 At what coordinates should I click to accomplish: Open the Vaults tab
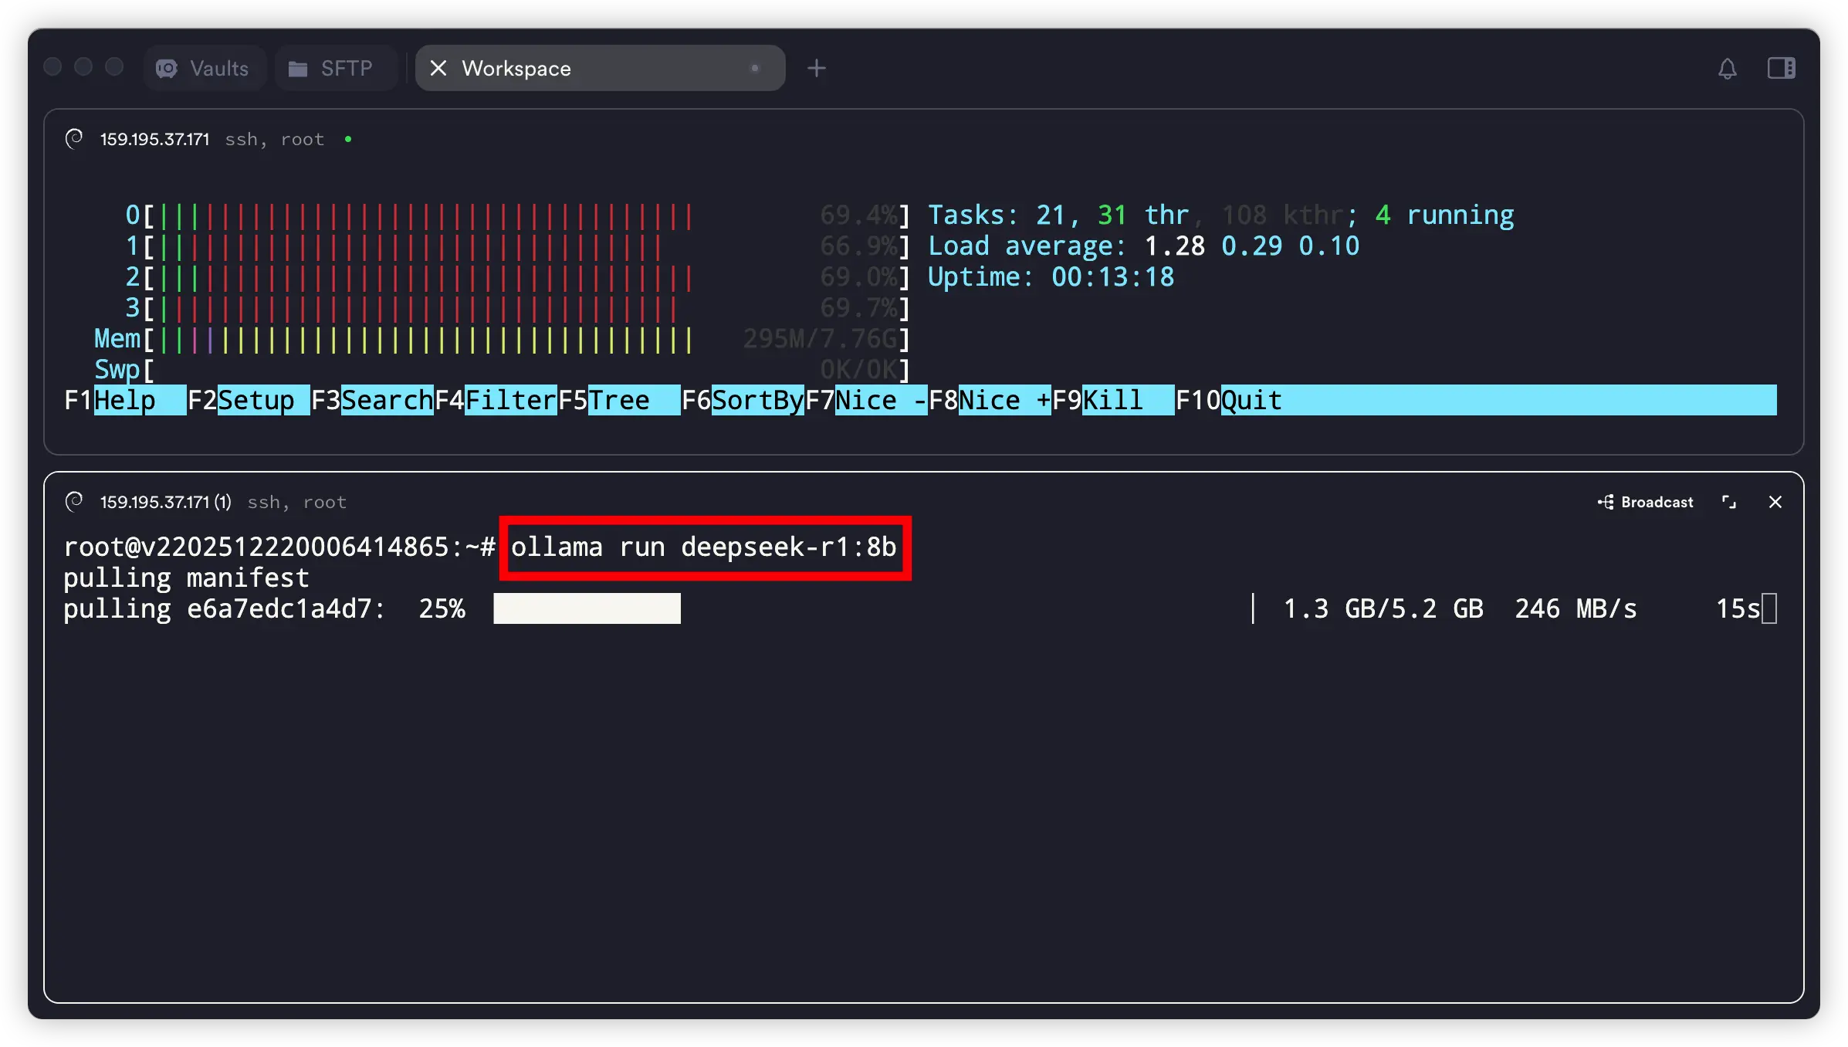(x=204, y=69)
